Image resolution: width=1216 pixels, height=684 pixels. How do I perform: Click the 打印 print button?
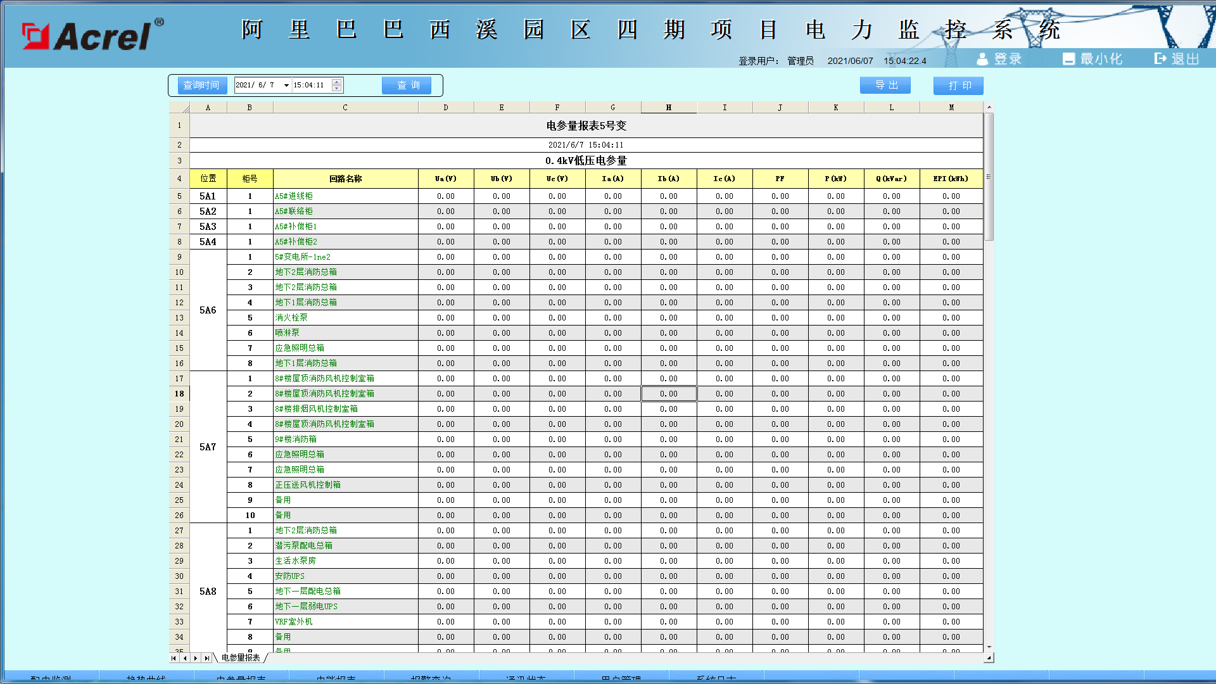pyautogui.click(x=958, y=85)
